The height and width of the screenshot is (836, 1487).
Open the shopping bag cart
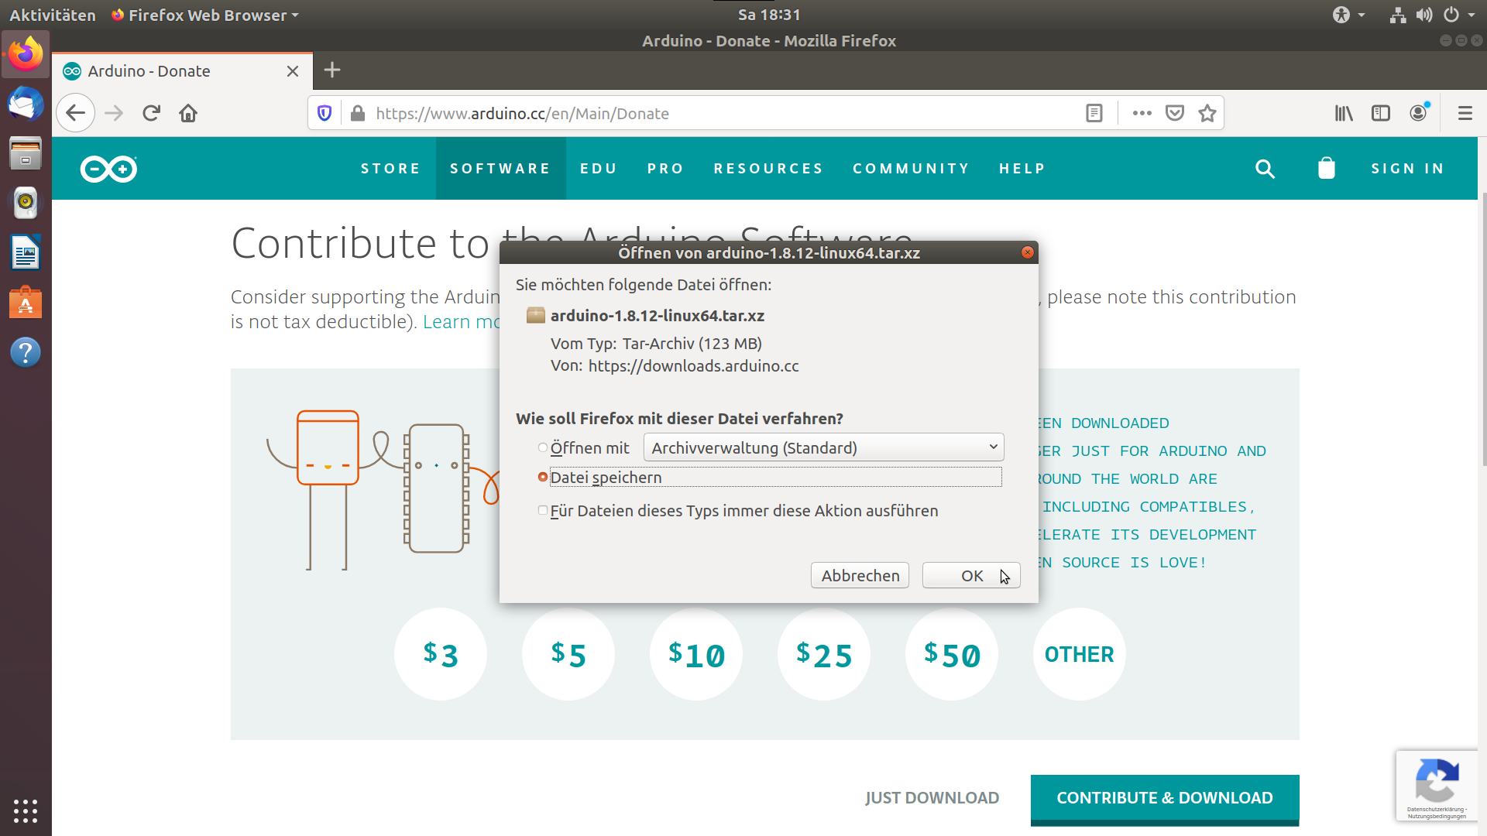pyautogui.click(x=1327, y=168)
